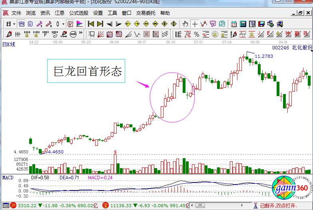This screenshot has height=210, width=313.
Task: Expand the candlestick style dropdown arrow
Action: click(x=63, y=24)
